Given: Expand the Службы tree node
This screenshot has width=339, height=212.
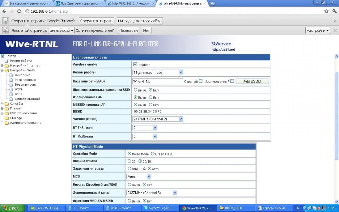Looking at the screenshot, I should [2, 104].
